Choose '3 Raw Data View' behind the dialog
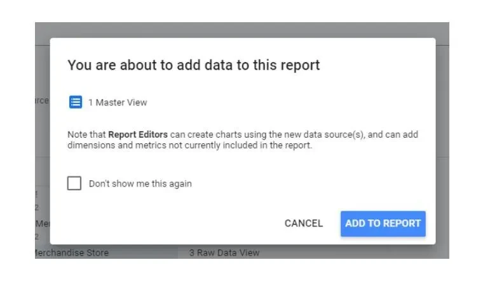The width and height of the screenshot is (490, 281). click(224, 252)
